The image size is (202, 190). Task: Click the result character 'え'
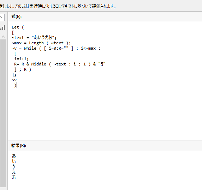[14, 172]
